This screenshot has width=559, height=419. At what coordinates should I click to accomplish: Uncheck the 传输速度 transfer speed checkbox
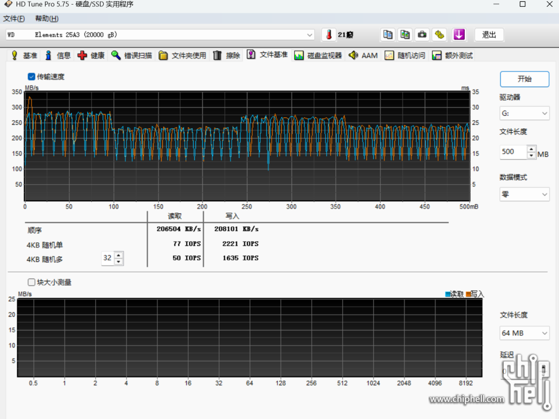[31, 76]
